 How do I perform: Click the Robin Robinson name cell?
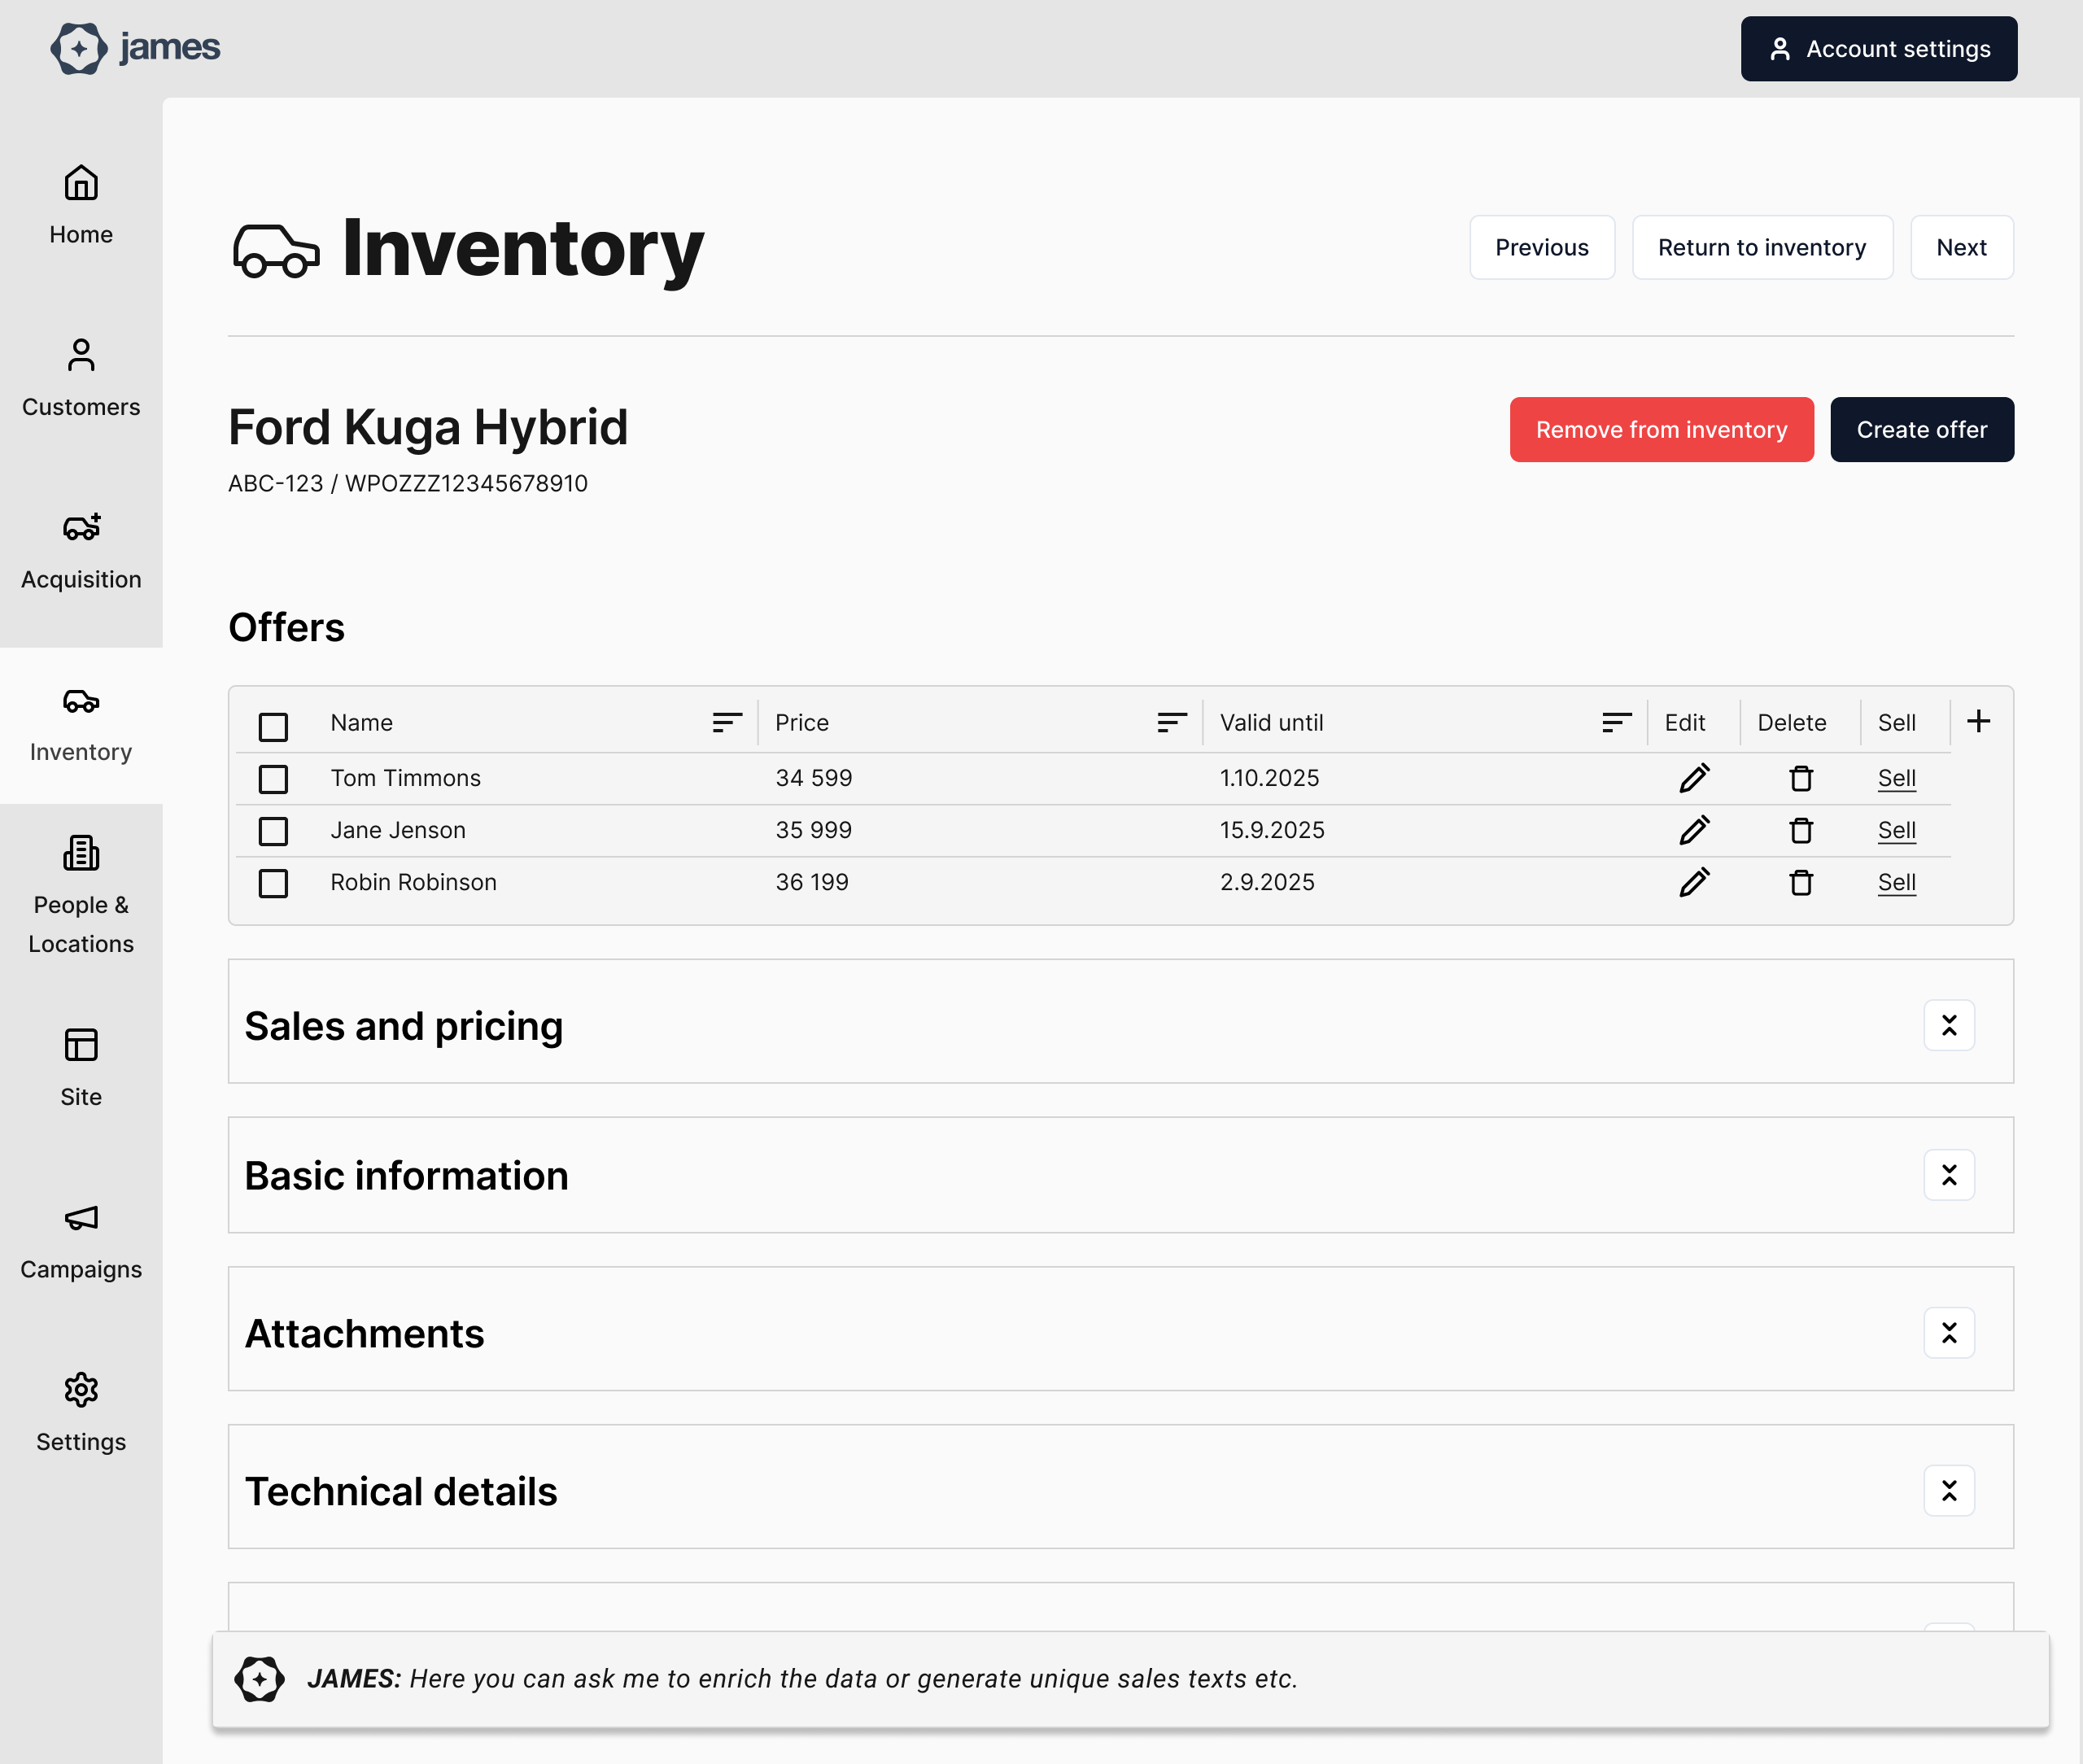pos(413,882)
